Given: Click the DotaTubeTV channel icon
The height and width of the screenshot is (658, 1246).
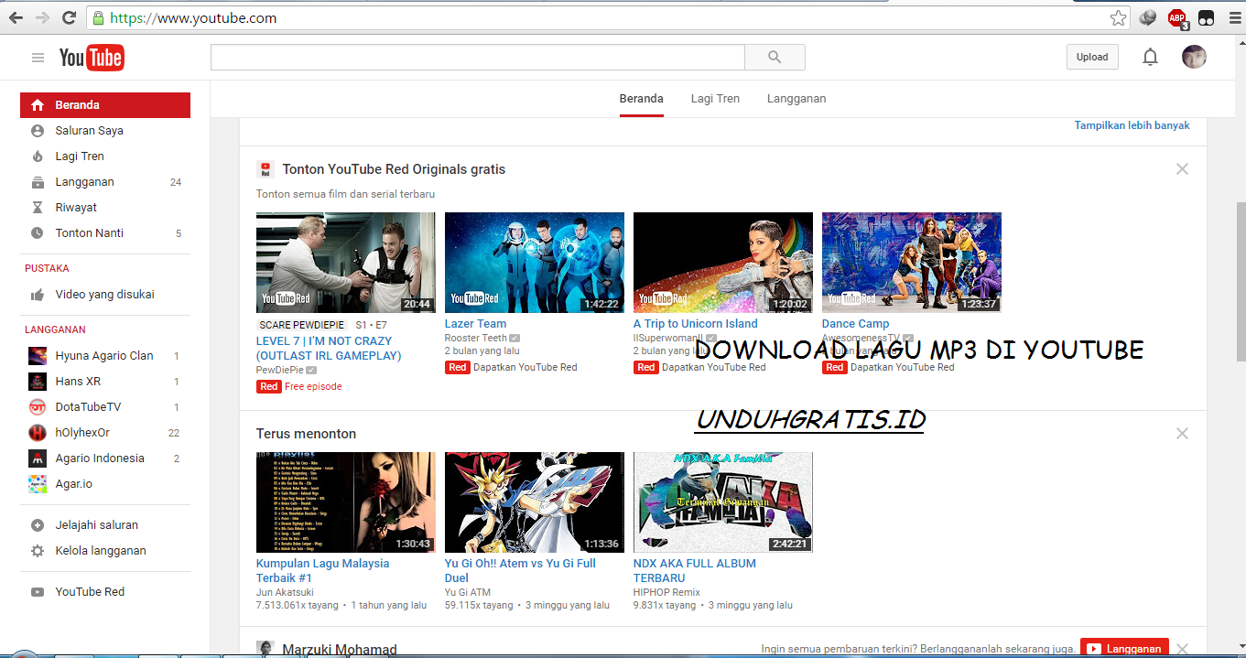Looking at the screenshot, I should point(38,407).
